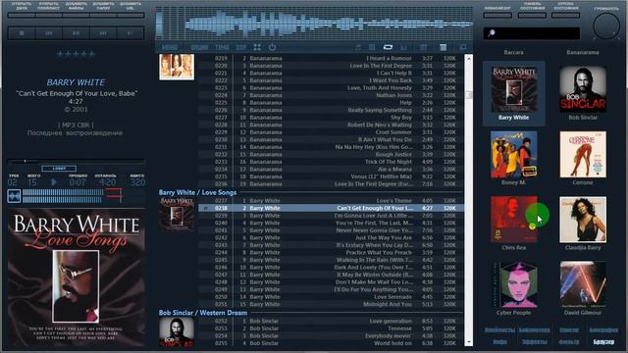Select Bananarama track 'Nathan Jones'
The image size is (628, 353).
(331, 95)
